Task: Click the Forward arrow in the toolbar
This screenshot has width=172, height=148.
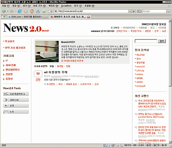Action: pyautogui.click(x=12, y=11)
